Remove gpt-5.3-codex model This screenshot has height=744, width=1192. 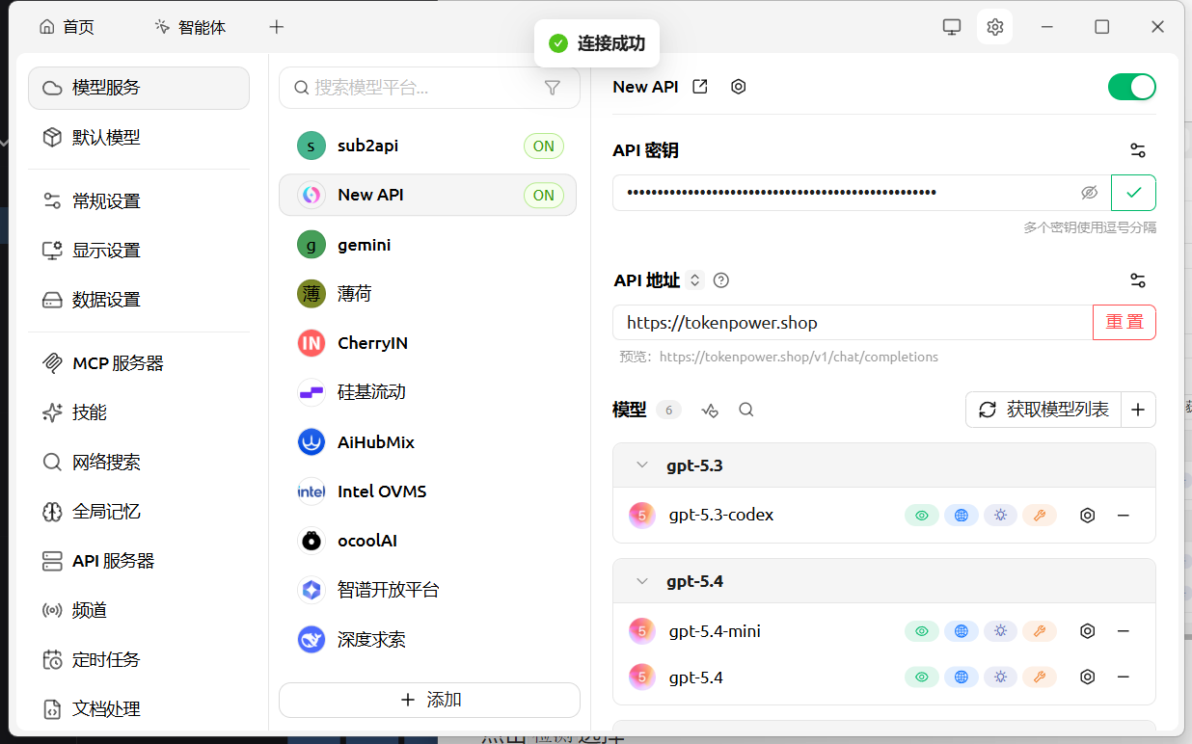coord(1124,516)
